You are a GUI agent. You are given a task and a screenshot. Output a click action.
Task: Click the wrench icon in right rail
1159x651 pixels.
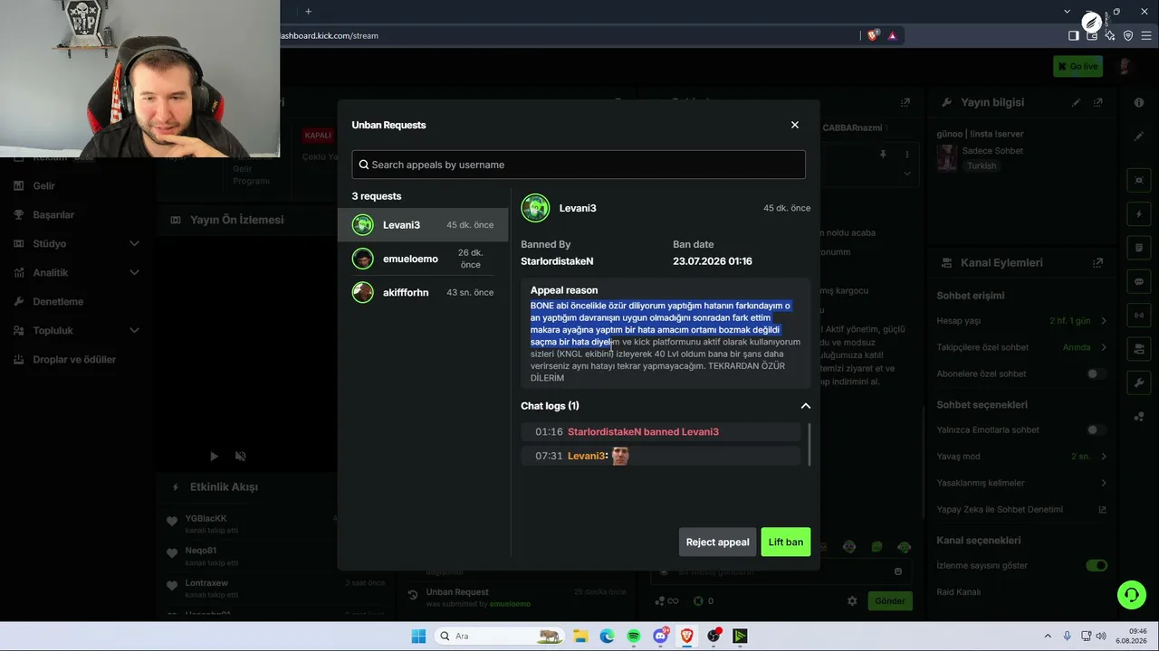pyautogui.click(x=1139, y=382)
